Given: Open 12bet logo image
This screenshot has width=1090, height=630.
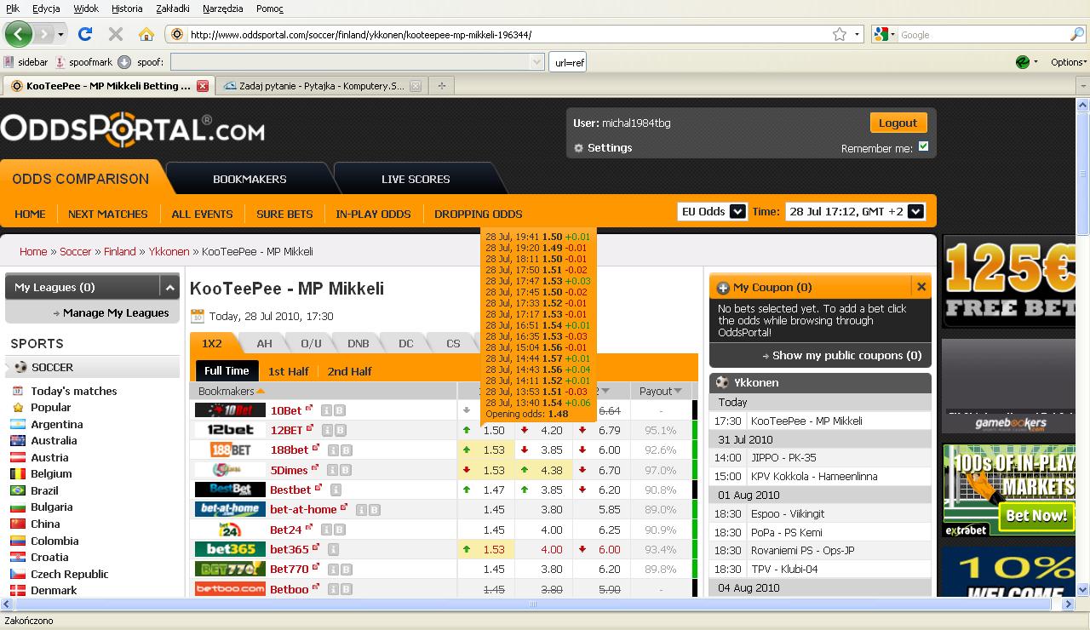Looking at the screenshot, I should click(230, 430).
